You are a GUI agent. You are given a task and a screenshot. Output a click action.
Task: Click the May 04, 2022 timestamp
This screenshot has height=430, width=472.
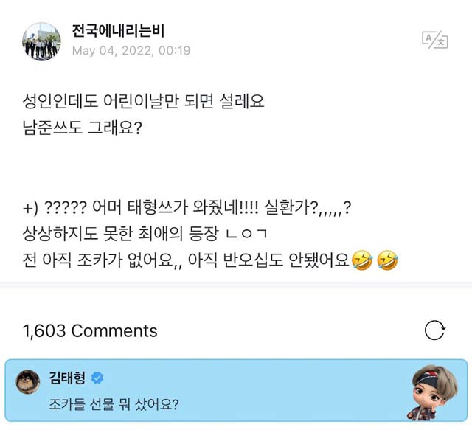pos(131,51)
